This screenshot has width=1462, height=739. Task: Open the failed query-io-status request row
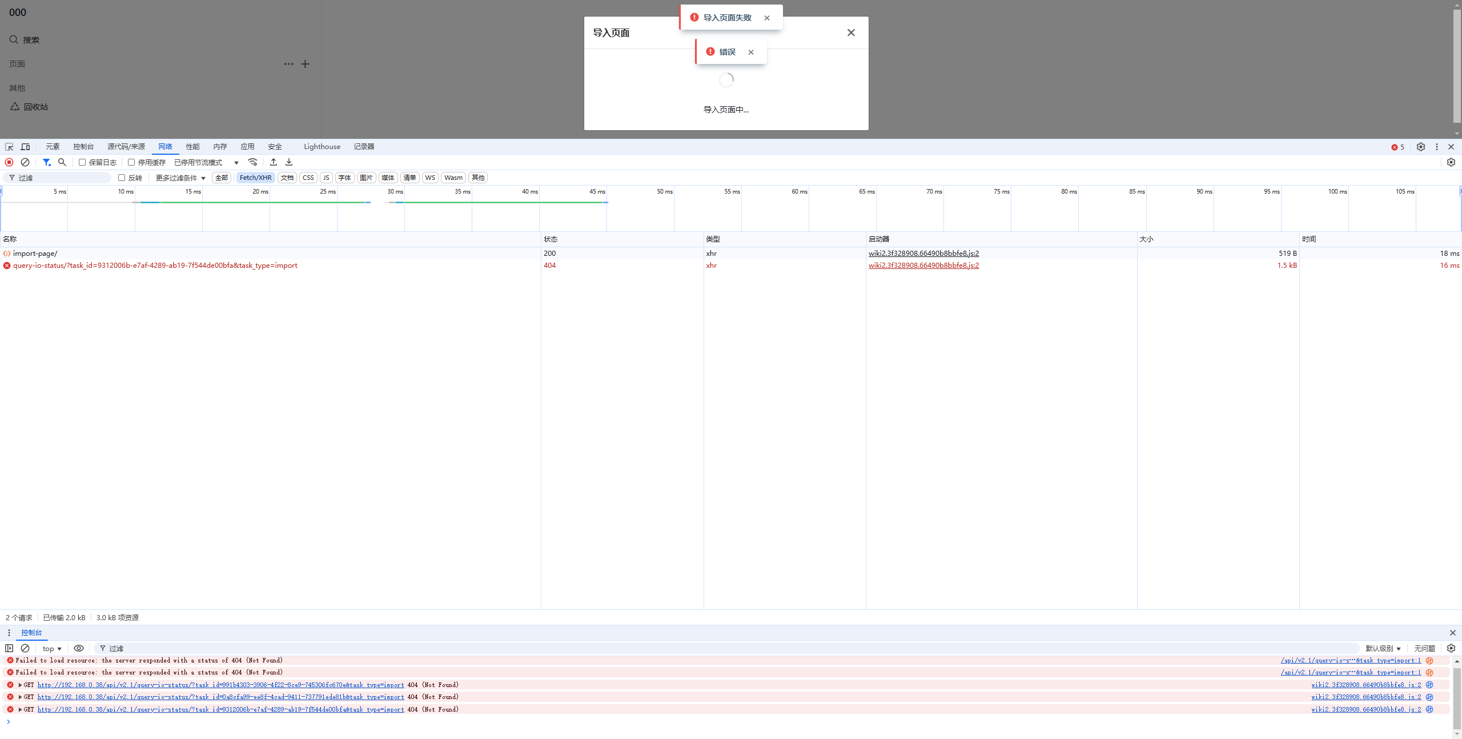(x=155, y=266)
